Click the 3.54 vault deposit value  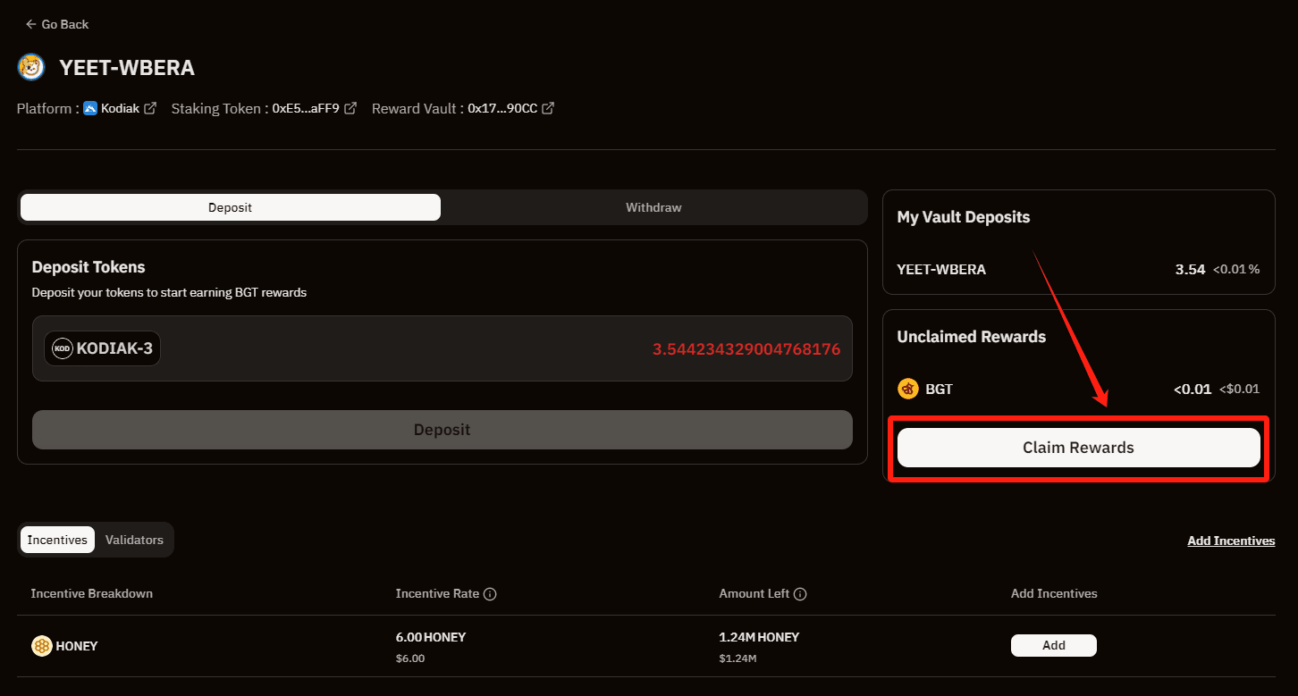coord(1191,269)
